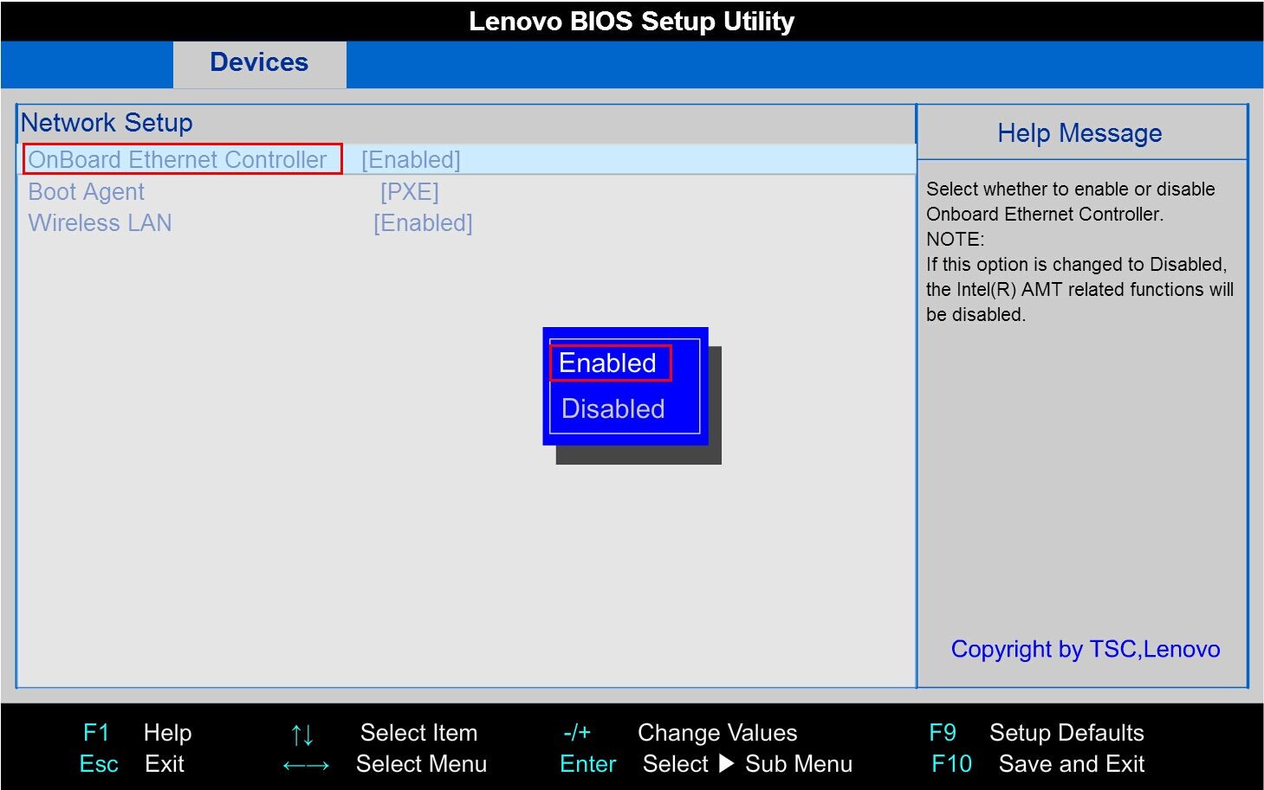Select OnBoard Ethernet Controller setting

[178, 159]
